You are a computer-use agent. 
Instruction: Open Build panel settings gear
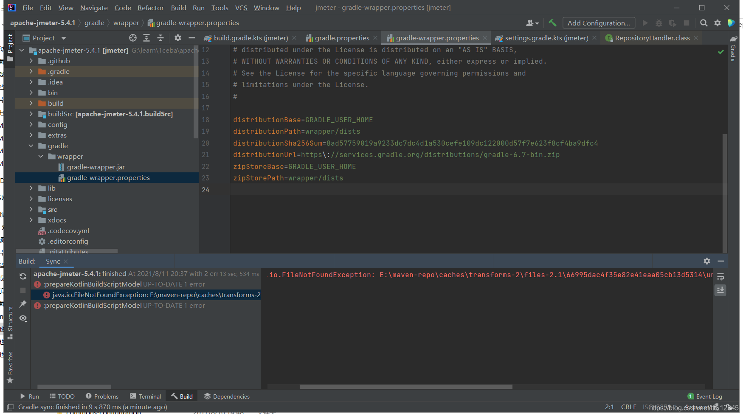pos(707,261)
